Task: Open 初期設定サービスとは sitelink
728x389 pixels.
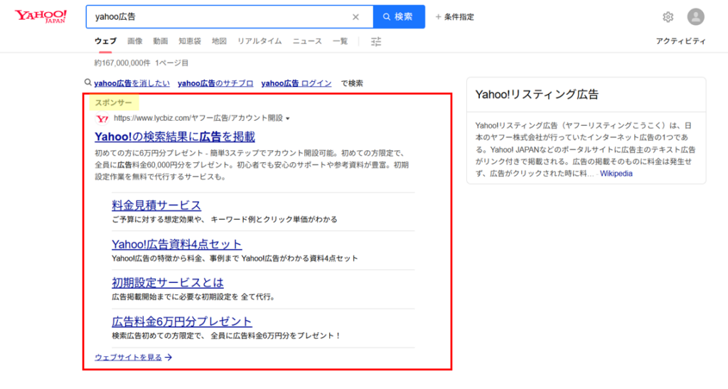Action: click(x=168, y=283)
